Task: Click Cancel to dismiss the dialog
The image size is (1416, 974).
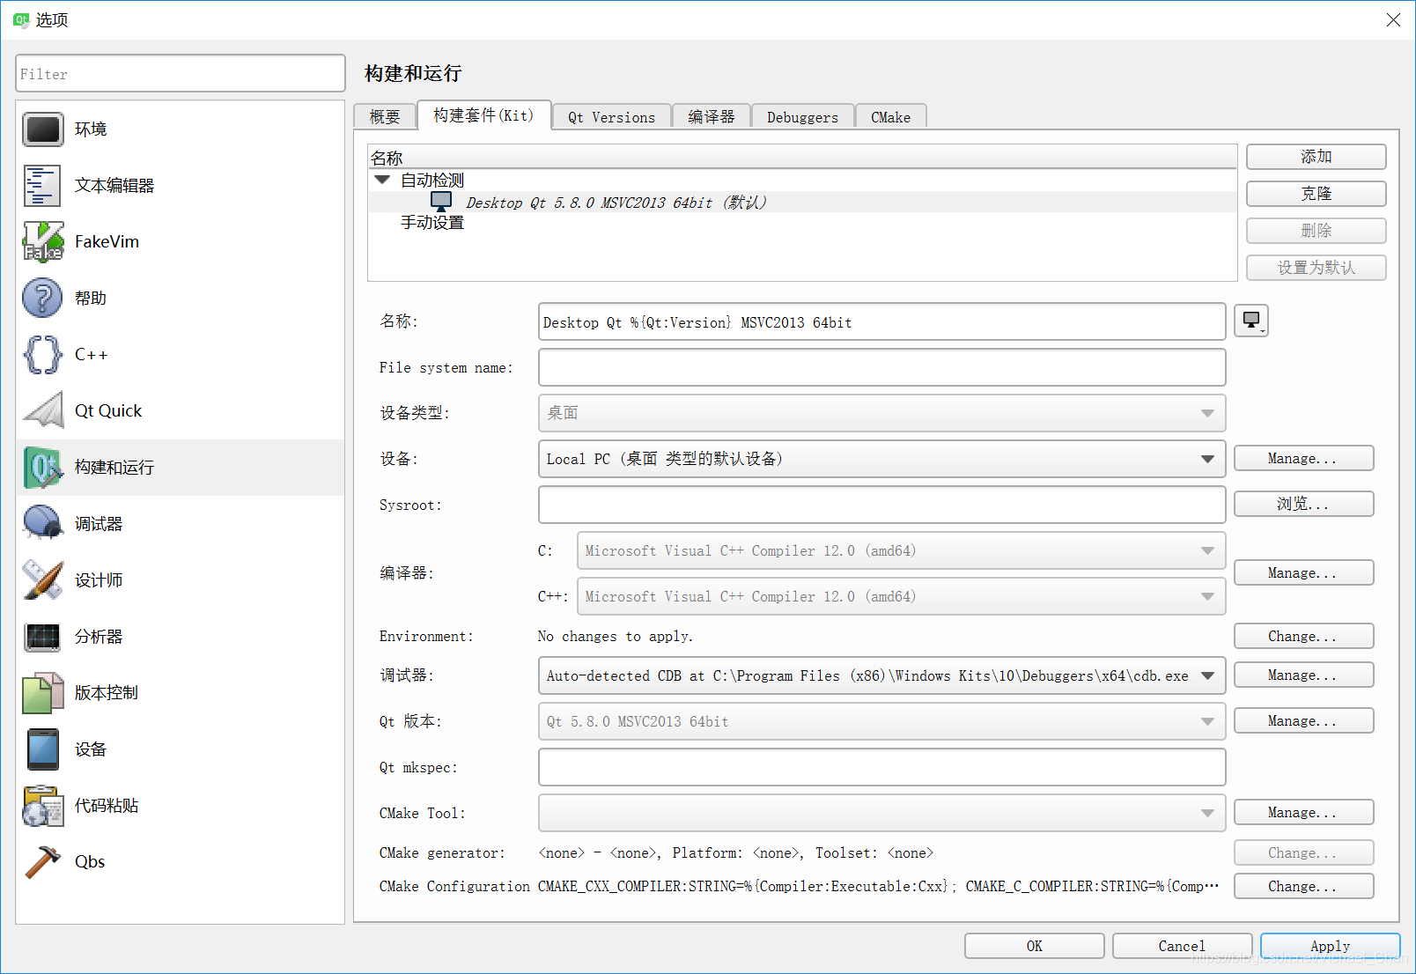Action: [x=1182, y=946]
